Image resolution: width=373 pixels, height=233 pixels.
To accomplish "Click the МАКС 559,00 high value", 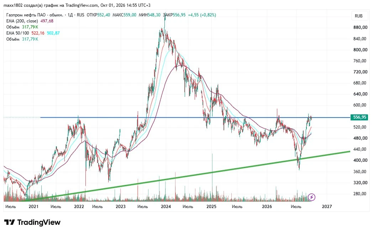I will click(x=124, y=15).
